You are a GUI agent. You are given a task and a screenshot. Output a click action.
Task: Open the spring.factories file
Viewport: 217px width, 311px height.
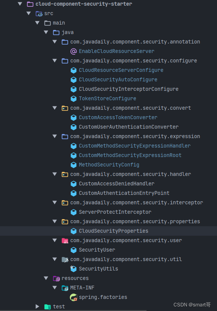103,297
